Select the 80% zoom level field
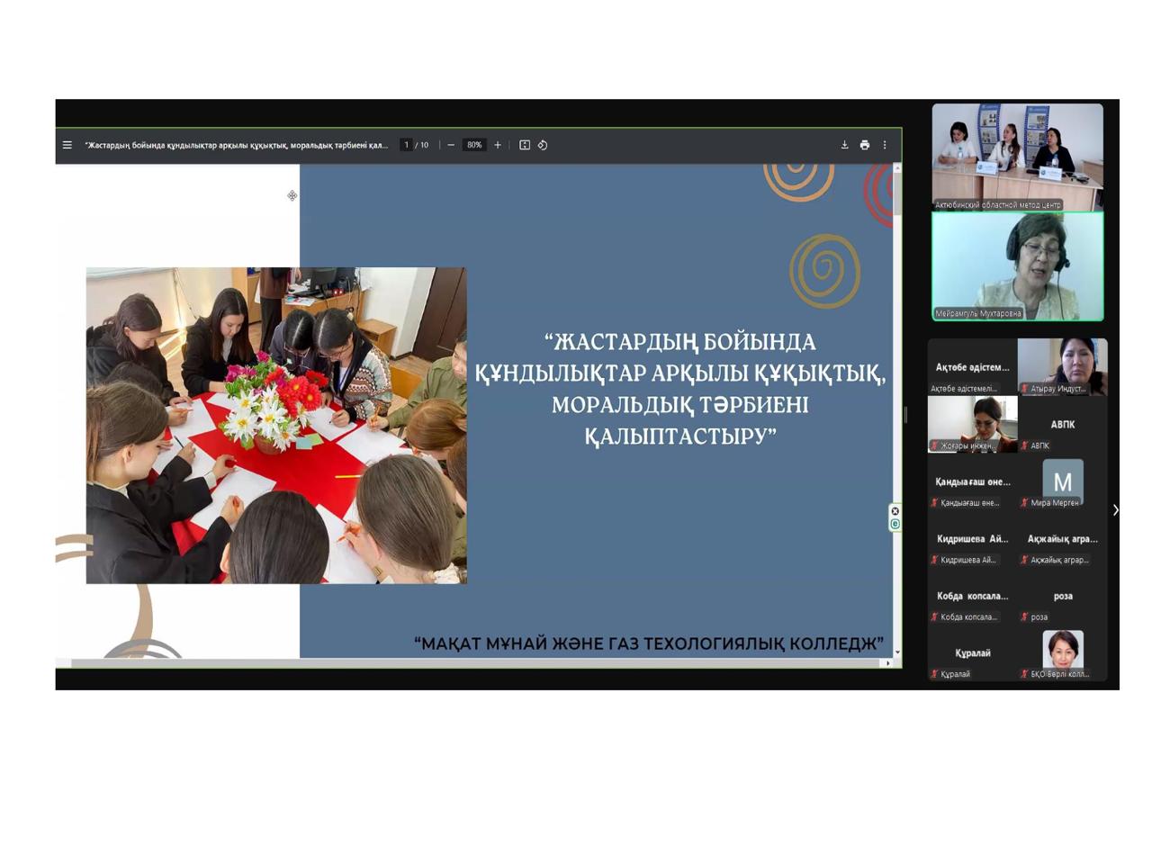Viewport: 1152px width, 864px height. tap(474, 145)
